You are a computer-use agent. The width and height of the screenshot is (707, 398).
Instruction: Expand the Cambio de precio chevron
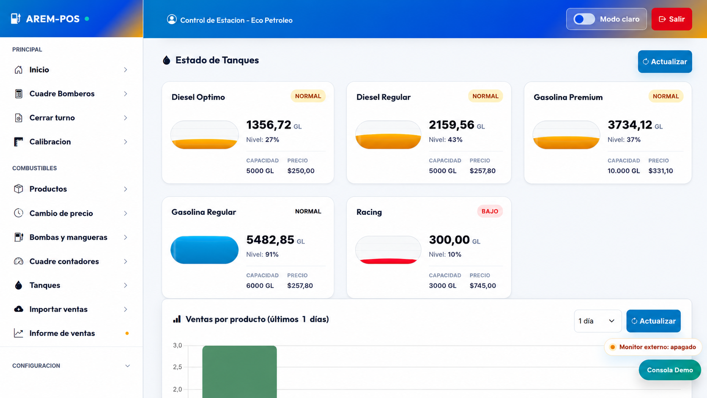click(x=126, y=213)
